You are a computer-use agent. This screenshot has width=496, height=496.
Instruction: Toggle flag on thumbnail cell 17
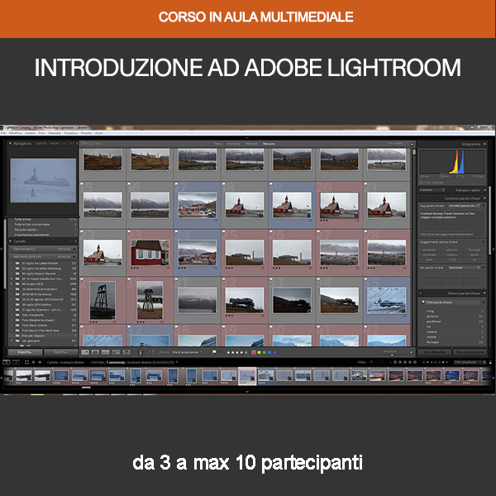click(177, 184)
